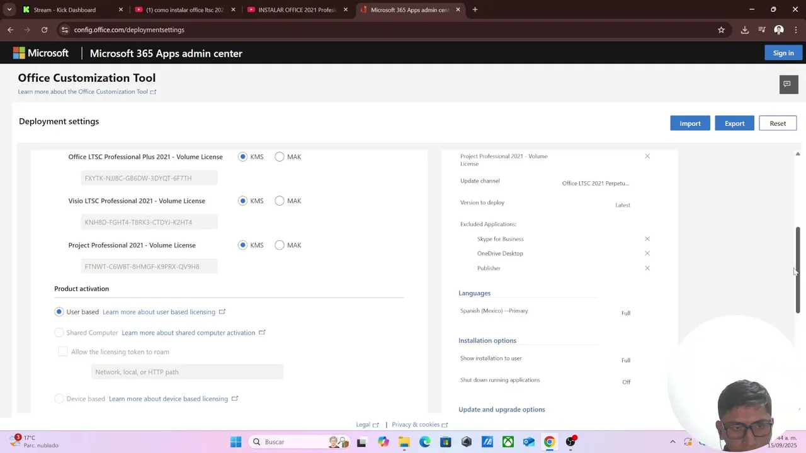View site information icon in address bar
Image resolution: width=806 pixels, height=453 pixels.
64,30
